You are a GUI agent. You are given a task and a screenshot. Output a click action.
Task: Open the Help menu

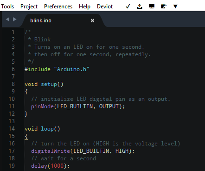84,7
